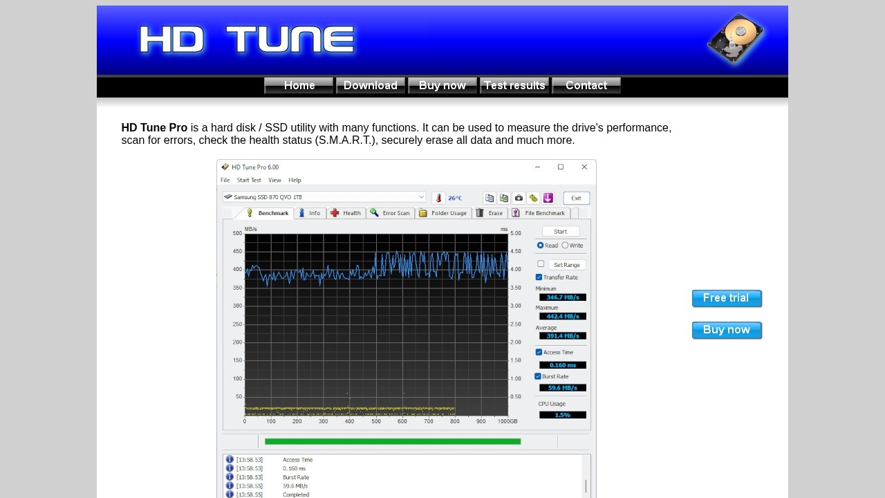The width and height of the screenshot is (885, 498).
Task: Open the Start Test menu
Action: [249, 180]
